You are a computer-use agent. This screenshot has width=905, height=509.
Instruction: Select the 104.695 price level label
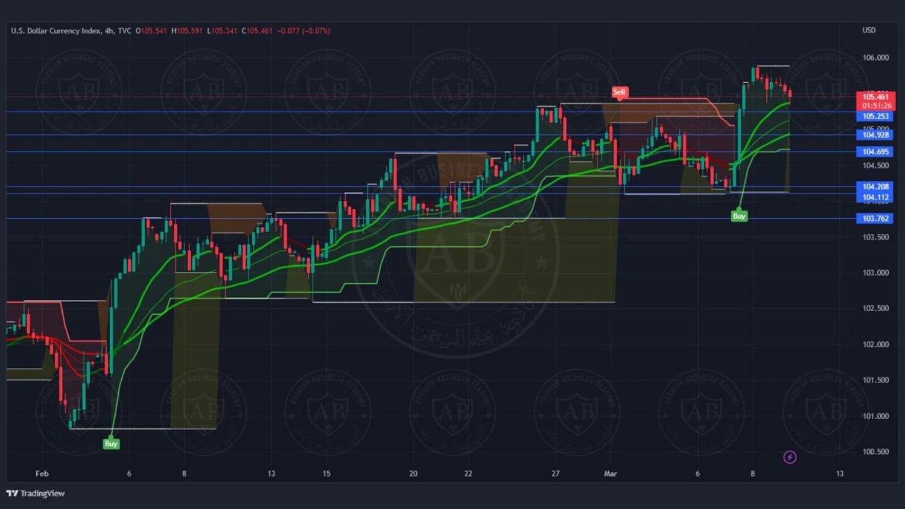point(875,152)
